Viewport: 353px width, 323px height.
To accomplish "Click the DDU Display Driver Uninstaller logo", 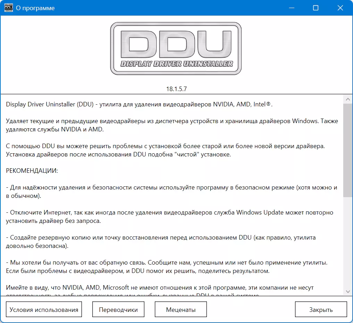I will point(176,48).
